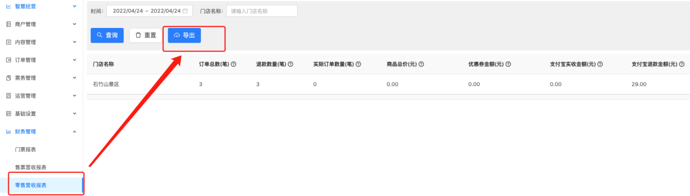Open the 订单管理 menu label

pyautogui.click(x=25, y=60)
